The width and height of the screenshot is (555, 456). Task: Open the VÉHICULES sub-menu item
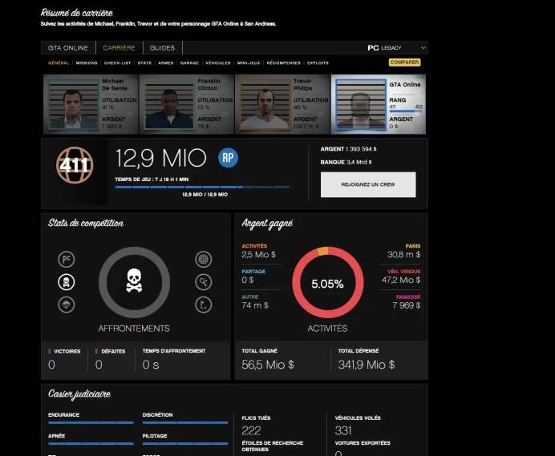(x=218, y=63)
